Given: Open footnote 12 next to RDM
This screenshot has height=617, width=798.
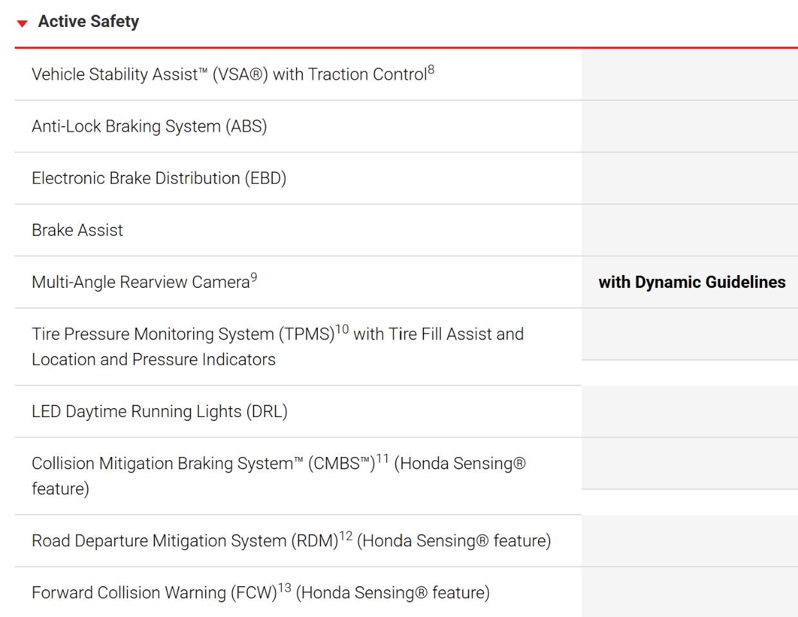Looking at the screenshot, I should (x=346, y=537).
